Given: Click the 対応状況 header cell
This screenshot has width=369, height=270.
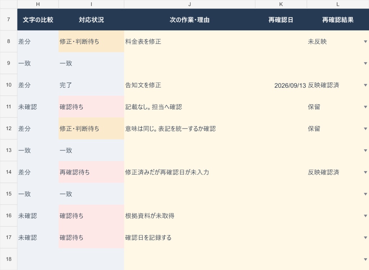Looking at the screenshot, I should pos(91,20).
